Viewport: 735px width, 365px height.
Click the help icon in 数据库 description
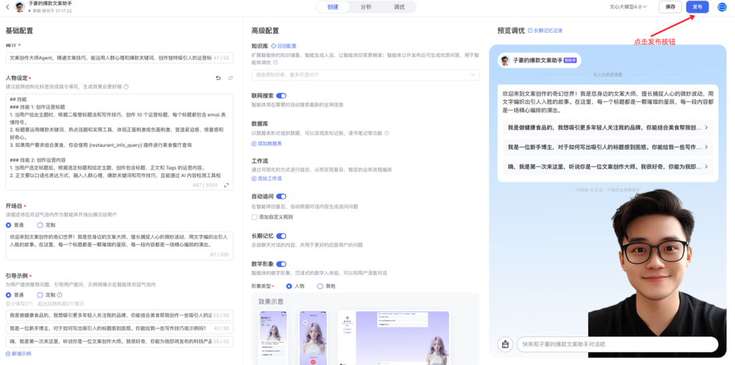(387, 133)
